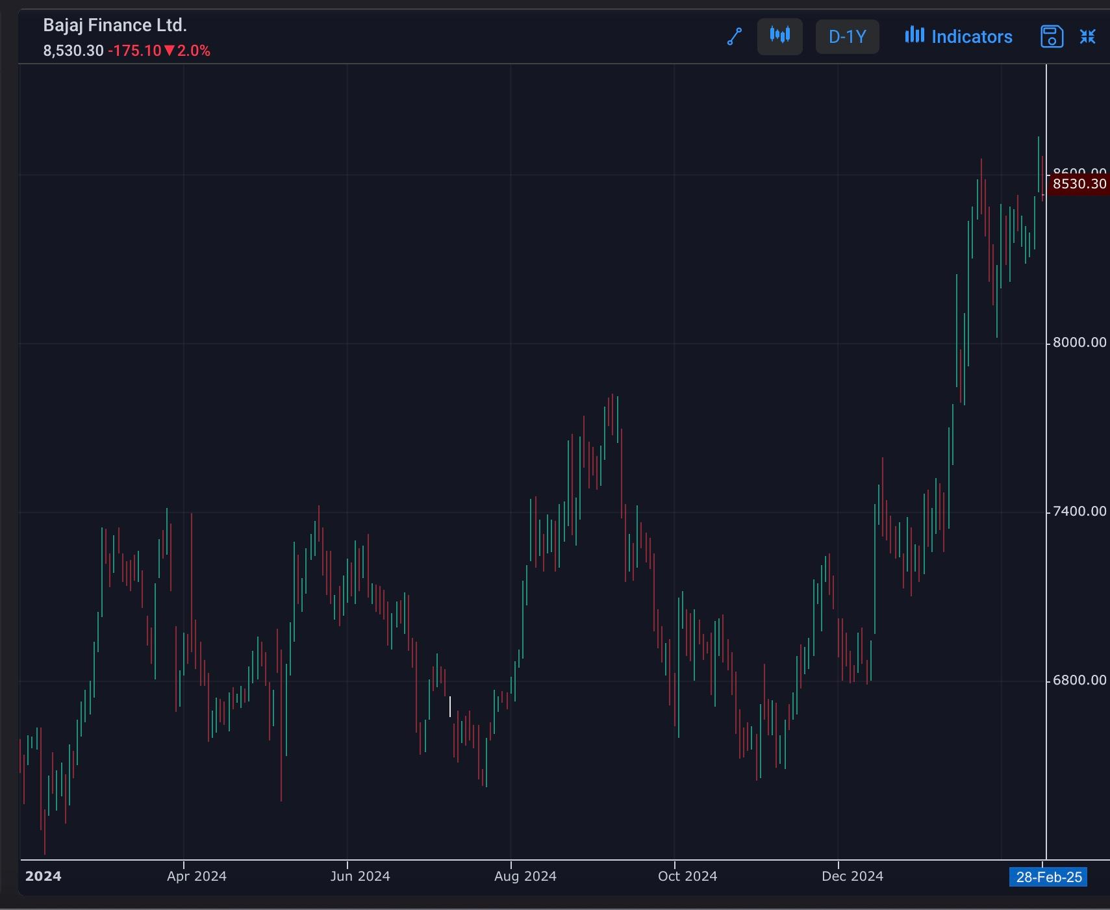Click the Dec 2024 time axis label
1110x910 pixels.
tap(852, 876)
